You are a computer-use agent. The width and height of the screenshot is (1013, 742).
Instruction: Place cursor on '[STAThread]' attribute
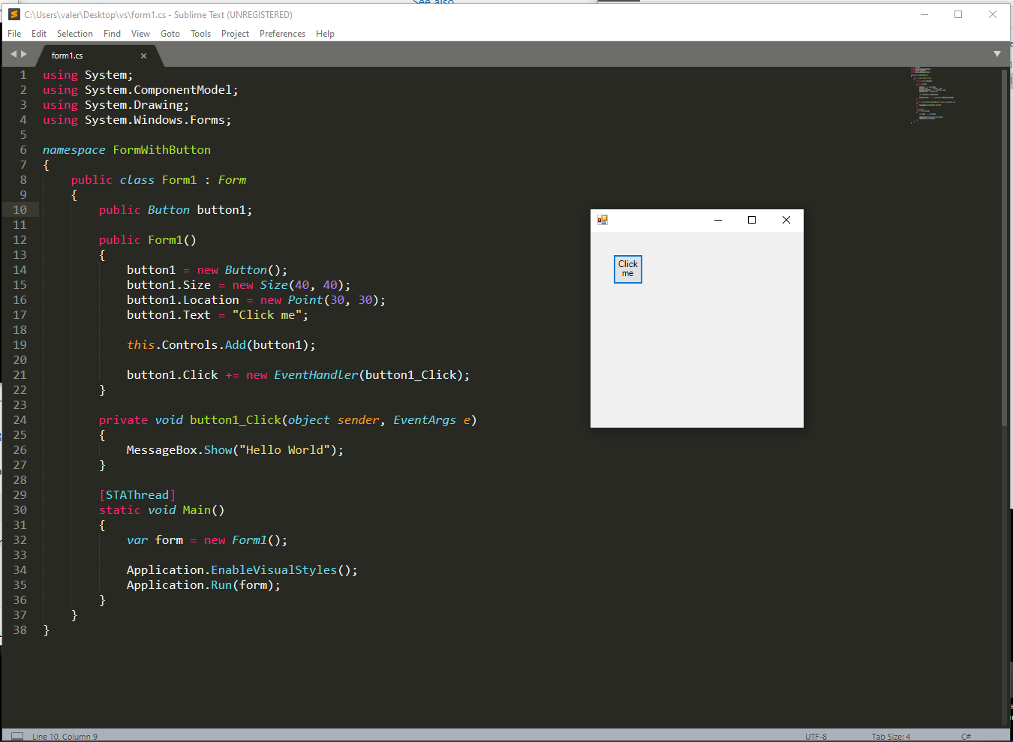click(x=137, y=495)
